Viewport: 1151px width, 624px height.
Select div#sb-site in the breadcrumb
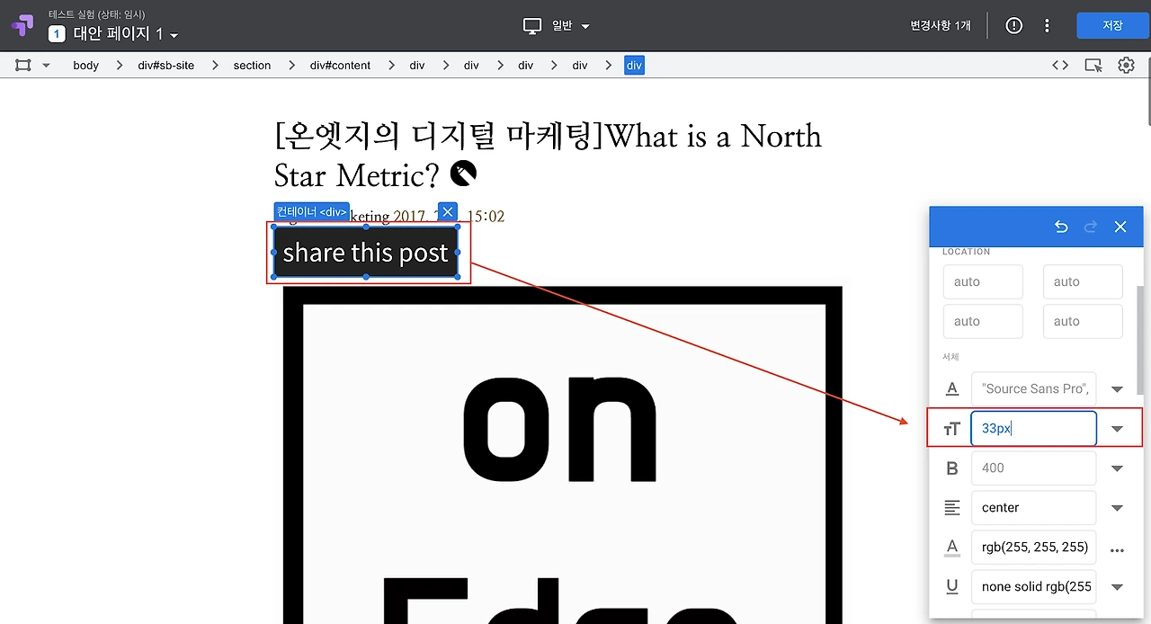coord(166,65)
